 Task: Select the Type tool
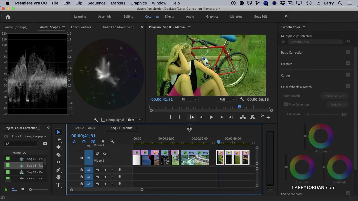[x=58, y=185]
